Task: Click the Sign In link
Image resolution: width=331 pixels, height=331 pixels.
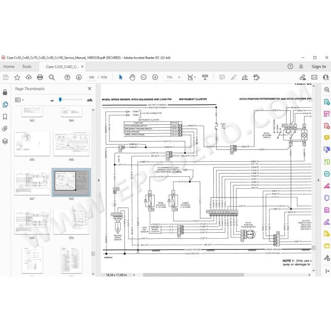Action: [x=319, y=67]
